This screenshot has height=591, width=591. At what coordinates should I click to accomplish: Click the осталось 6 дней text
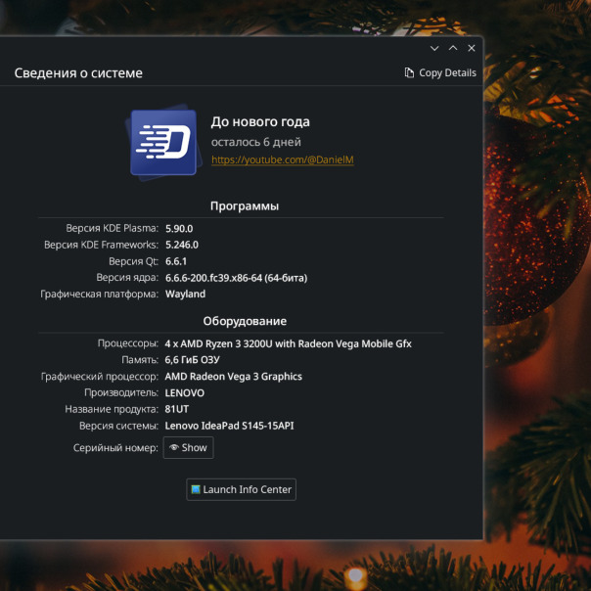[256, 142]
